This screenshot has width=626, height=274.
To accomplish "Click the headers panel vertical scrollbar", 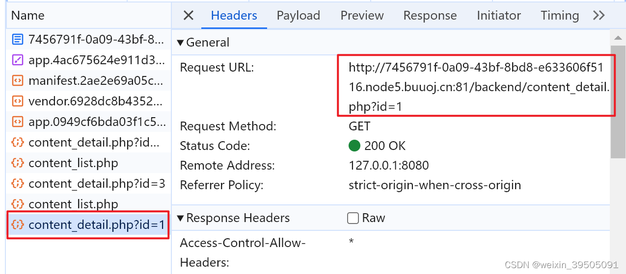I will pos(618,102).
